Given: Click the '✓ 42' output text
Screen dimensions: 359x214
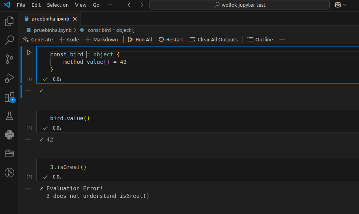Looking at the screenshot, I should 47,140.
